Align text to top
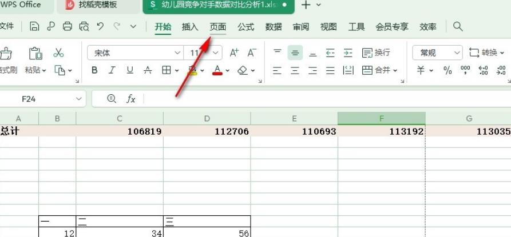The height and width of the screenshot is (237, 511). (278, 53)
